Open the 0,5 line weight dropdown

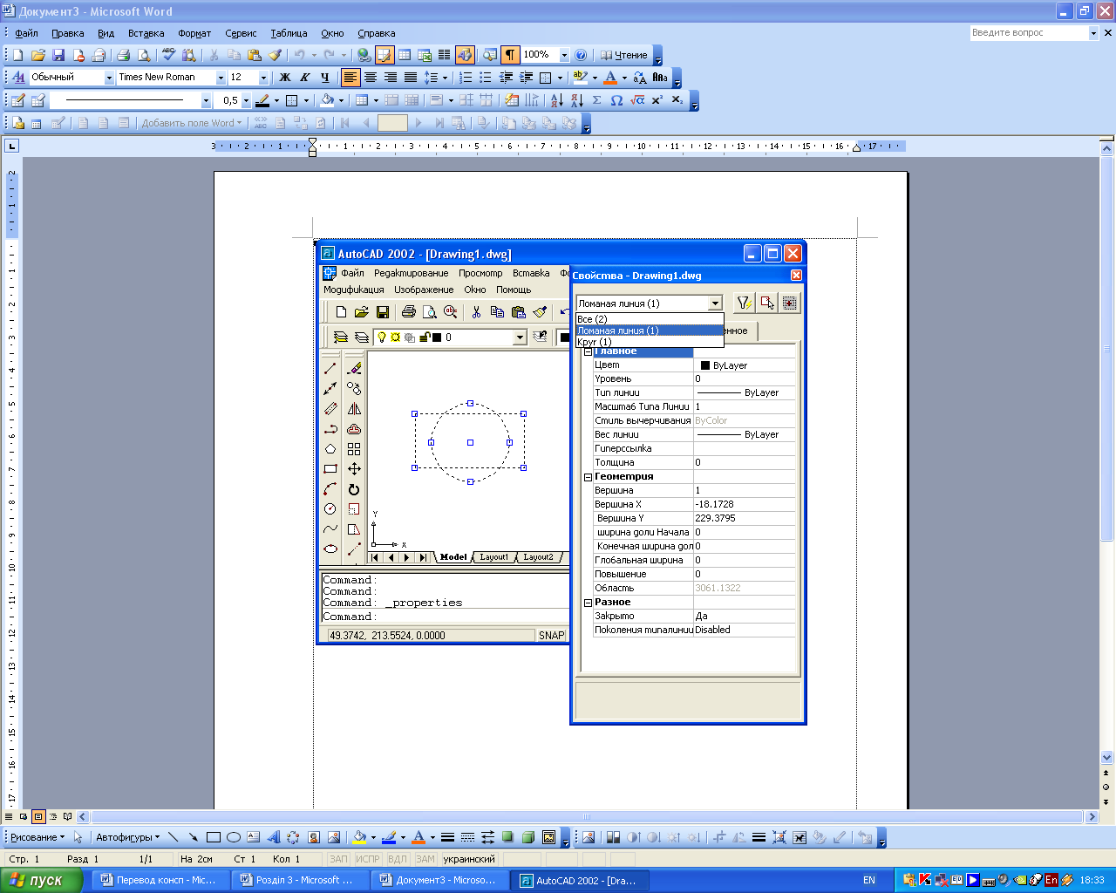tap(246, 100)
